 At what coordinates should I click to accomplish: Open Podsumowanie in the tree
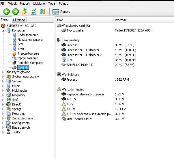[x=28, y=35]
